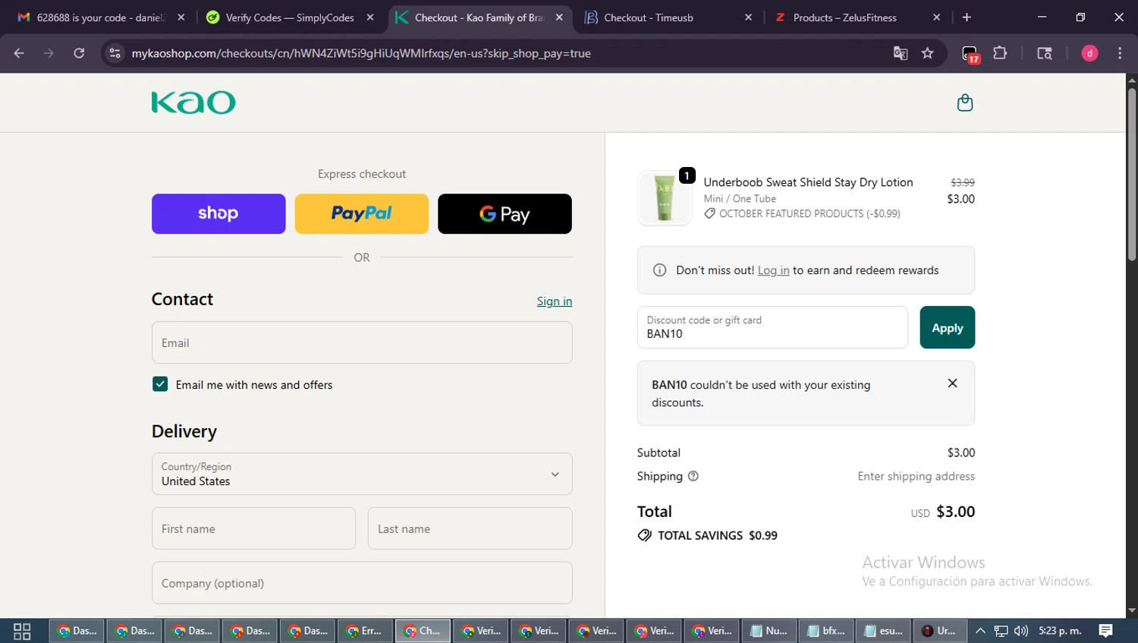
Task: Focus the Last name field
Action: point(470,528)
